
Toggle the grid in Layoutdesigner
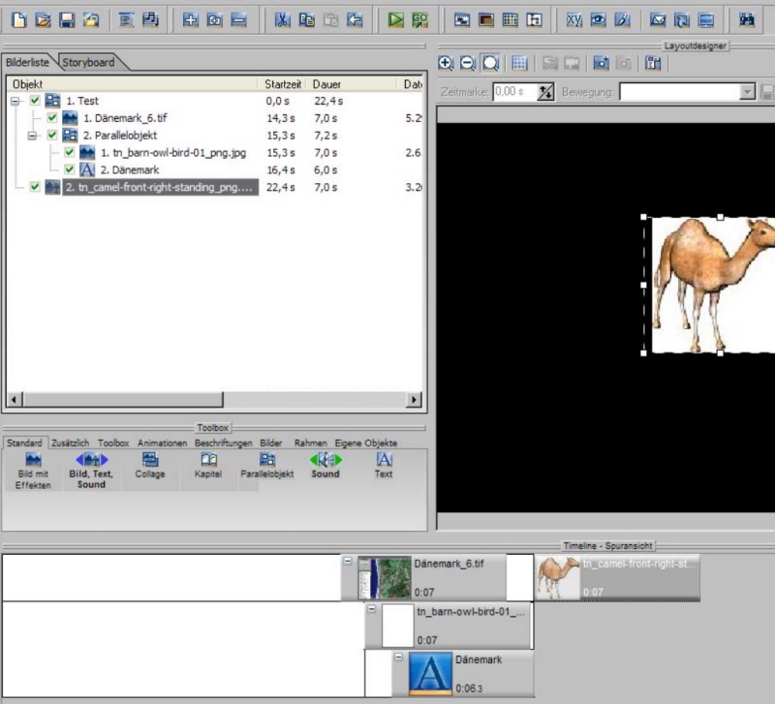pyautogui.click(x=519, y=63)
